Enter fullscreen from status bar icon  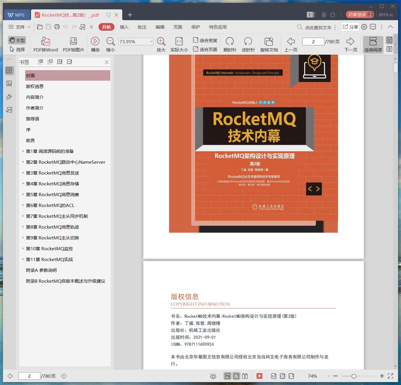pyautogui.click(x=390, y=376)
